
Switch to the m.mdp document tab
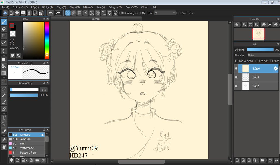coord(96,19)
